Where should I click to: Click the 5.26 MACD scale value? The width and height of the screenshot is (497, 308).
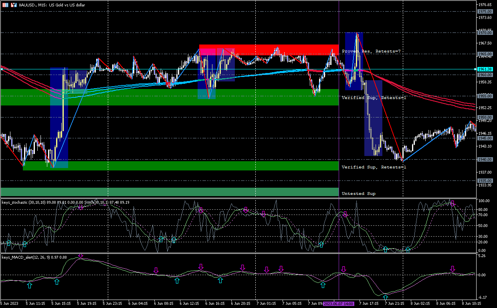(482, 255)
